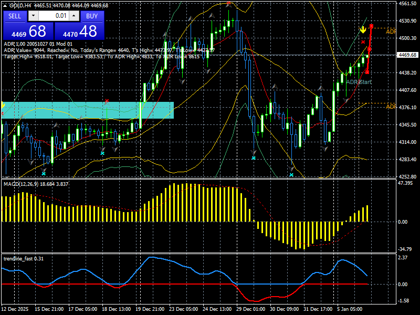Click the '17 Dec 05:00' time label
Screen dimensions: 420x315
83,309
